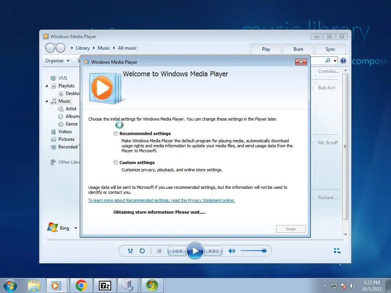Open the Bing online store dropdown

76,228
